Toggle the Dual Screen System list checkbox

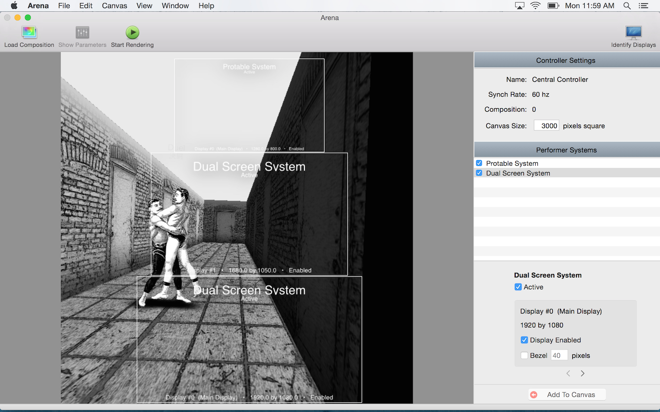tap(479, 173)
